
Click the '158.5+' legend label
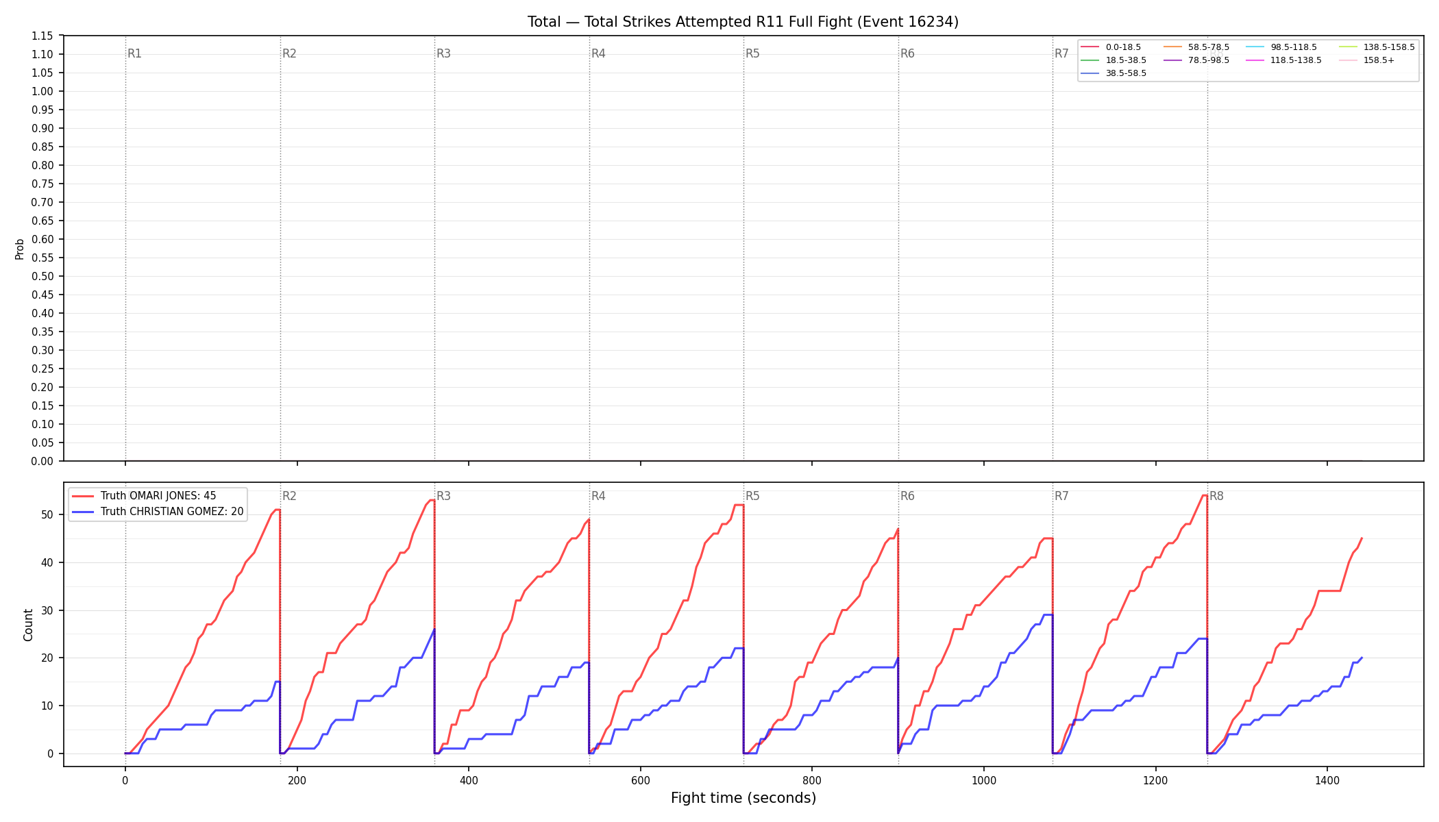coord(1379,60)
